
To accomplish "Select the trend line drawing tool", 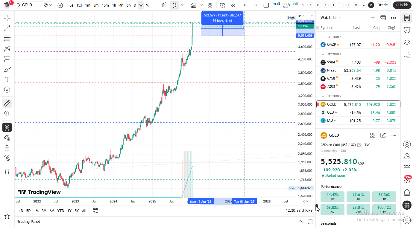I will coord(7,28).
